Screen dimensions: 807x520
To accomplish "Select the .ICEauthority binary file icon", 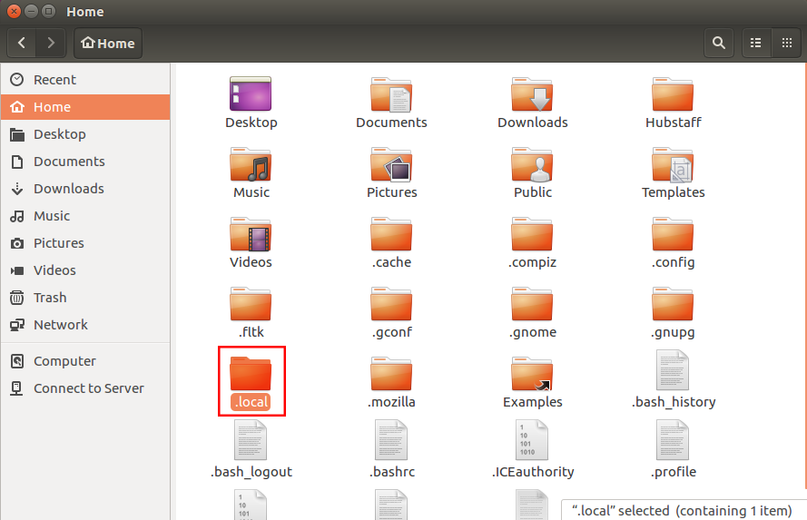I will (532, 440).
